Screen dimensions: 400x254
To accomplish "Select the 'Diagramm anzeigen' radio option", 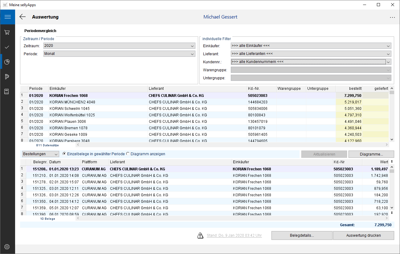I will (x=128, y=154).
